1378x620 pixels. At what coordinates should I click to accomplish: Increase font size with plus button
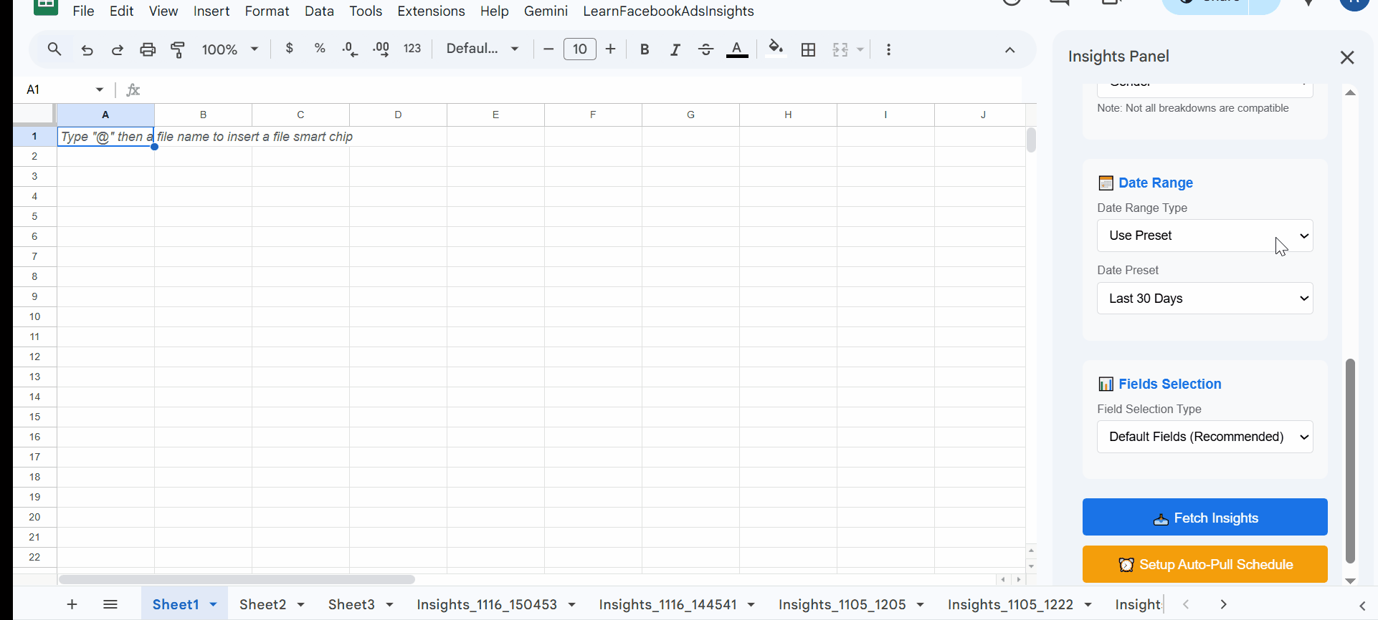[x=611, y=49]
